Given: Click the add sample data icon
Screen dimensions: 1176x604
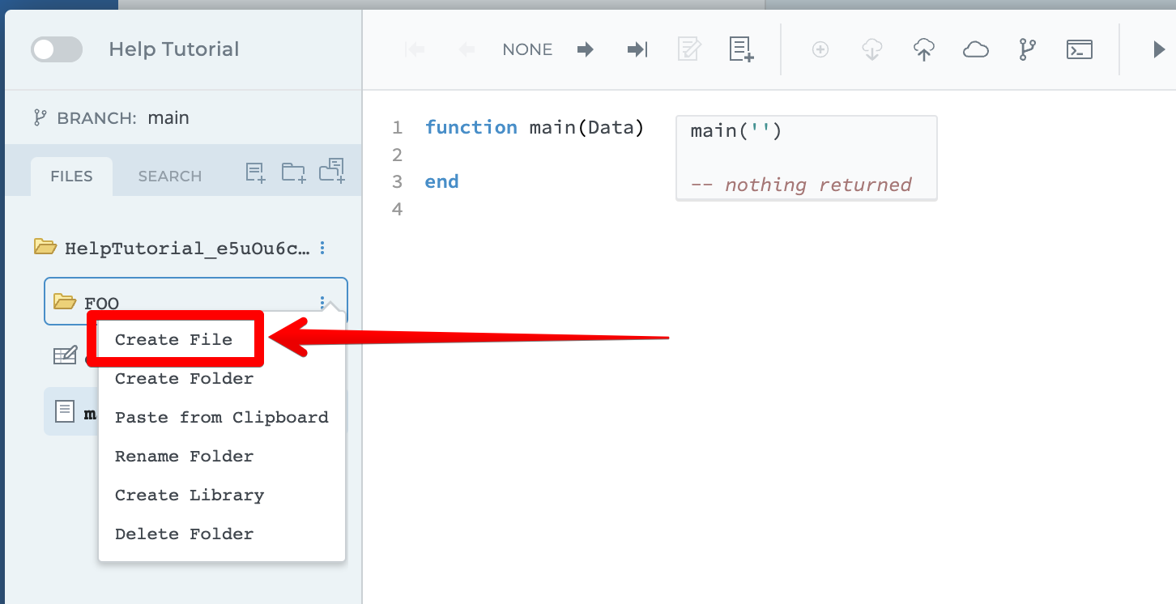Looking at the screenshot, I should point(741,49).
